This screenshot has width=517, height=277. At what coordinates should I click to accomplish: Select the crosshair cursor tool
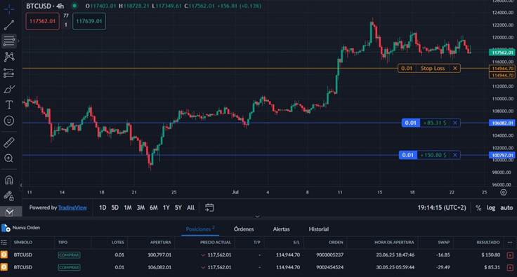9,9
